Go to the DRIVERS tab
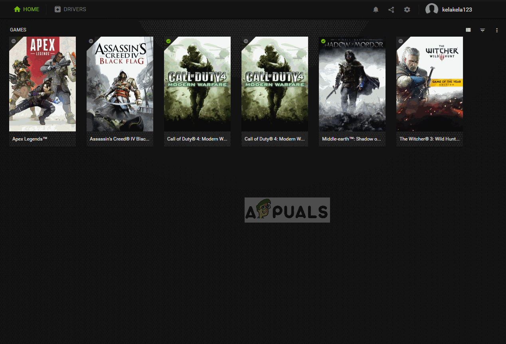The height and width of the screenshot is (344, 506). pyautogui.click(x=70, y=9)
